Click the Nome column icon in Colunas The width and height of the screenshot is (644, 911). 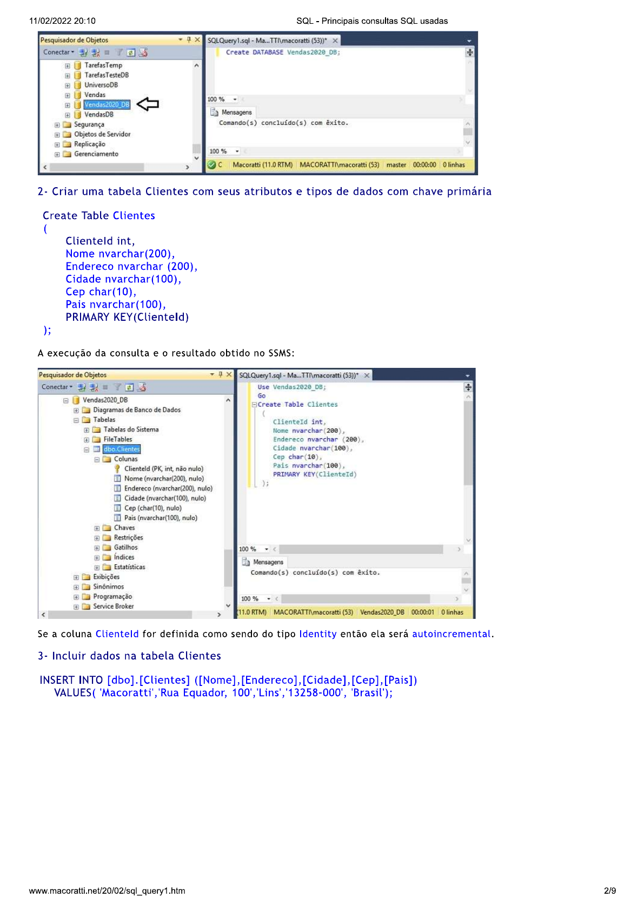[117, 478]
